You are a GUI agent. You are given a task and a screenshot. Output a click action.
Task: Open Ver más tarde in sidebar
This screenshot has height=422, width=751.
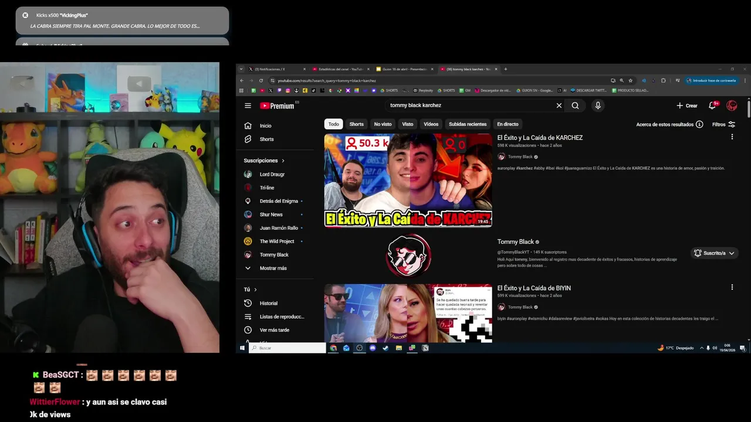pyautogui.click(x=276, y=330)
